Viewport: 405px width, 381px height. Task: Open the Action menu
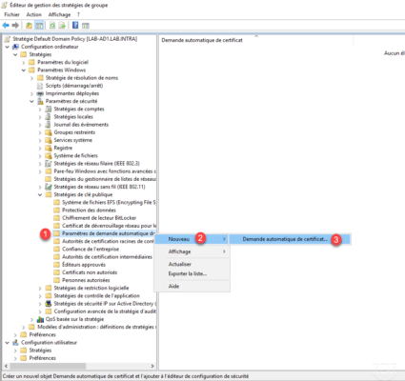(x=34, y=14)
